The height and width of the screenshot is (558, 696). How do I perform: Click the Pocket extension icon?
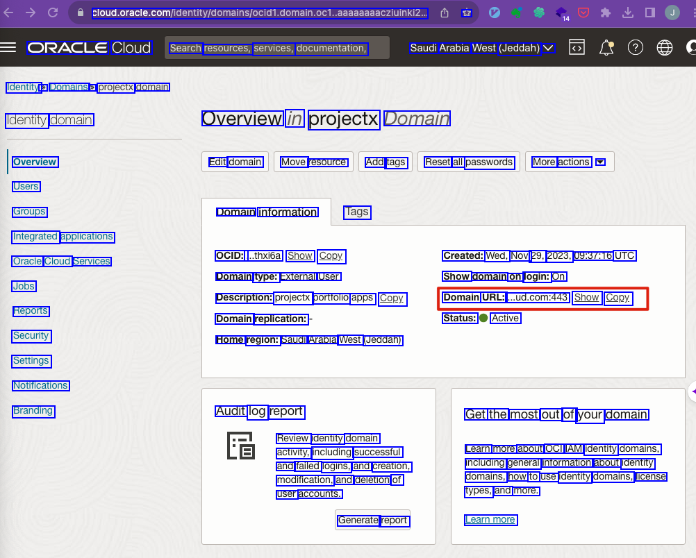point(584,12)
